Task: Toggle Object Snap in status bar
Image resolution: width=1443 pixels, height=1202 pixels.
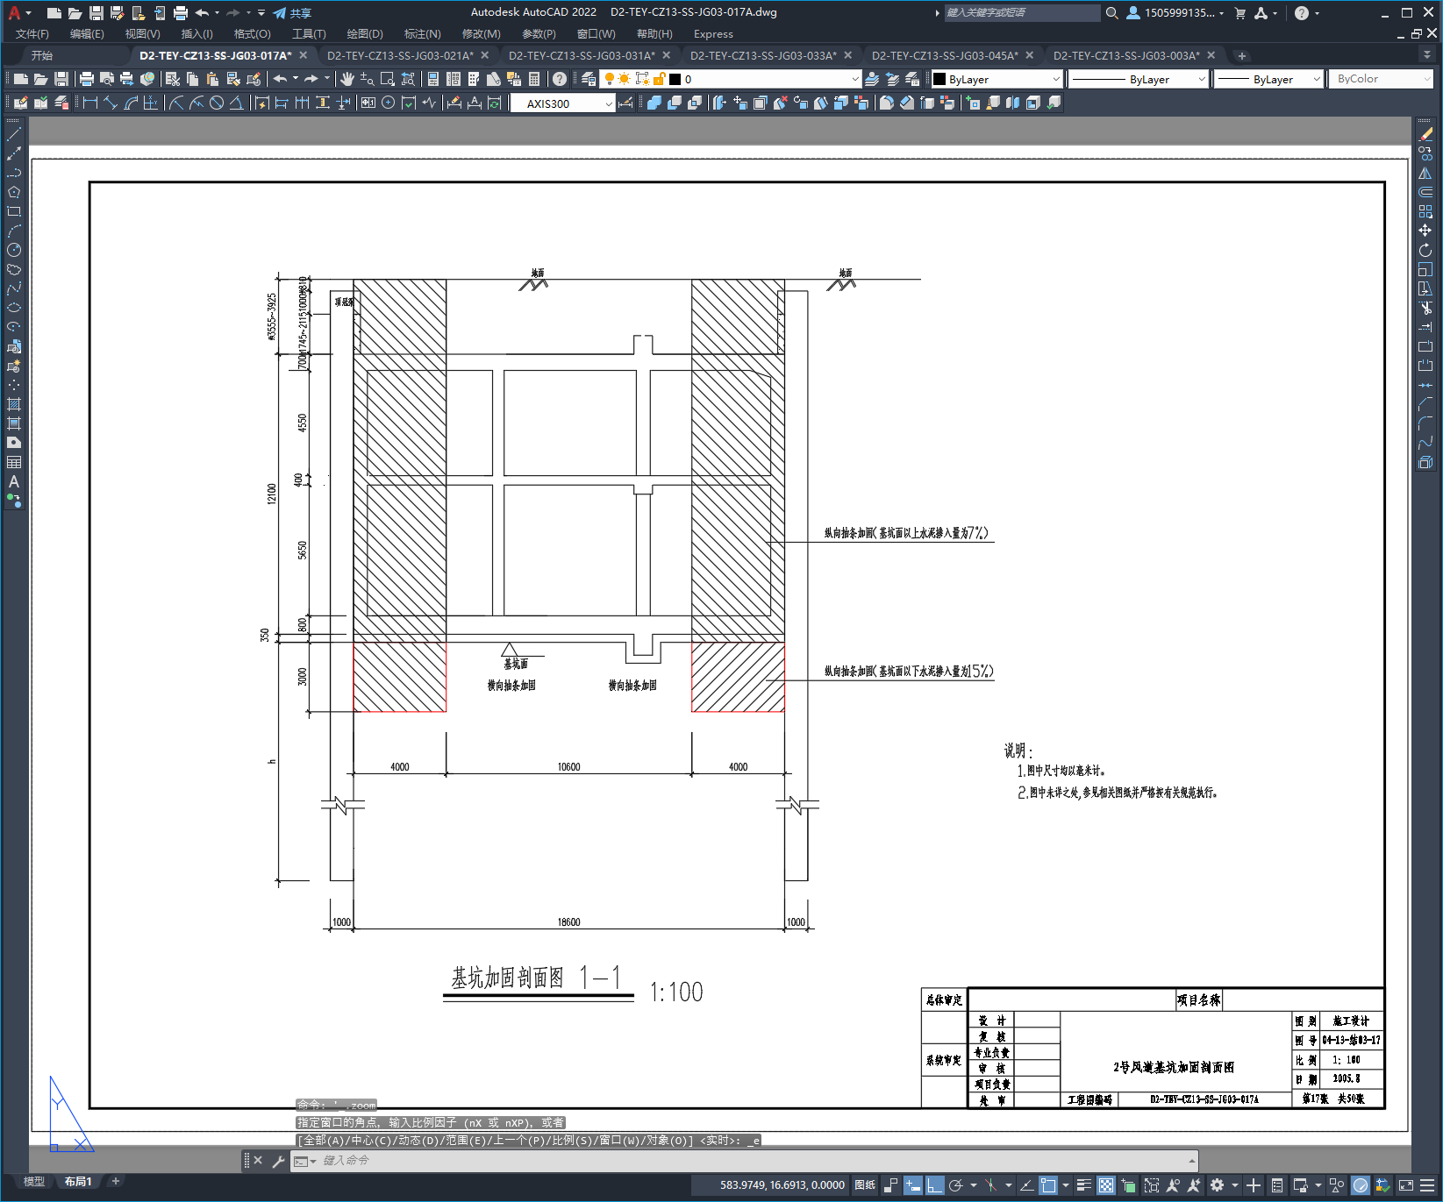Action: click(x=1048, y=1185)
